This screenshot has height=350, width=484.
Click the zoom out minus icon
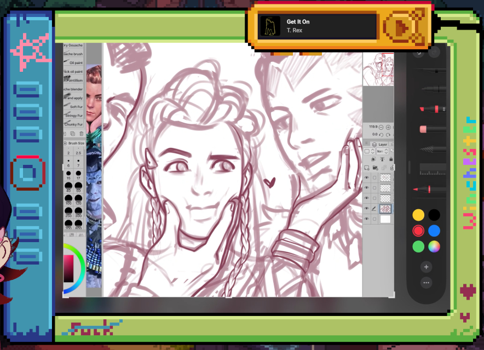tap(381, 127)
